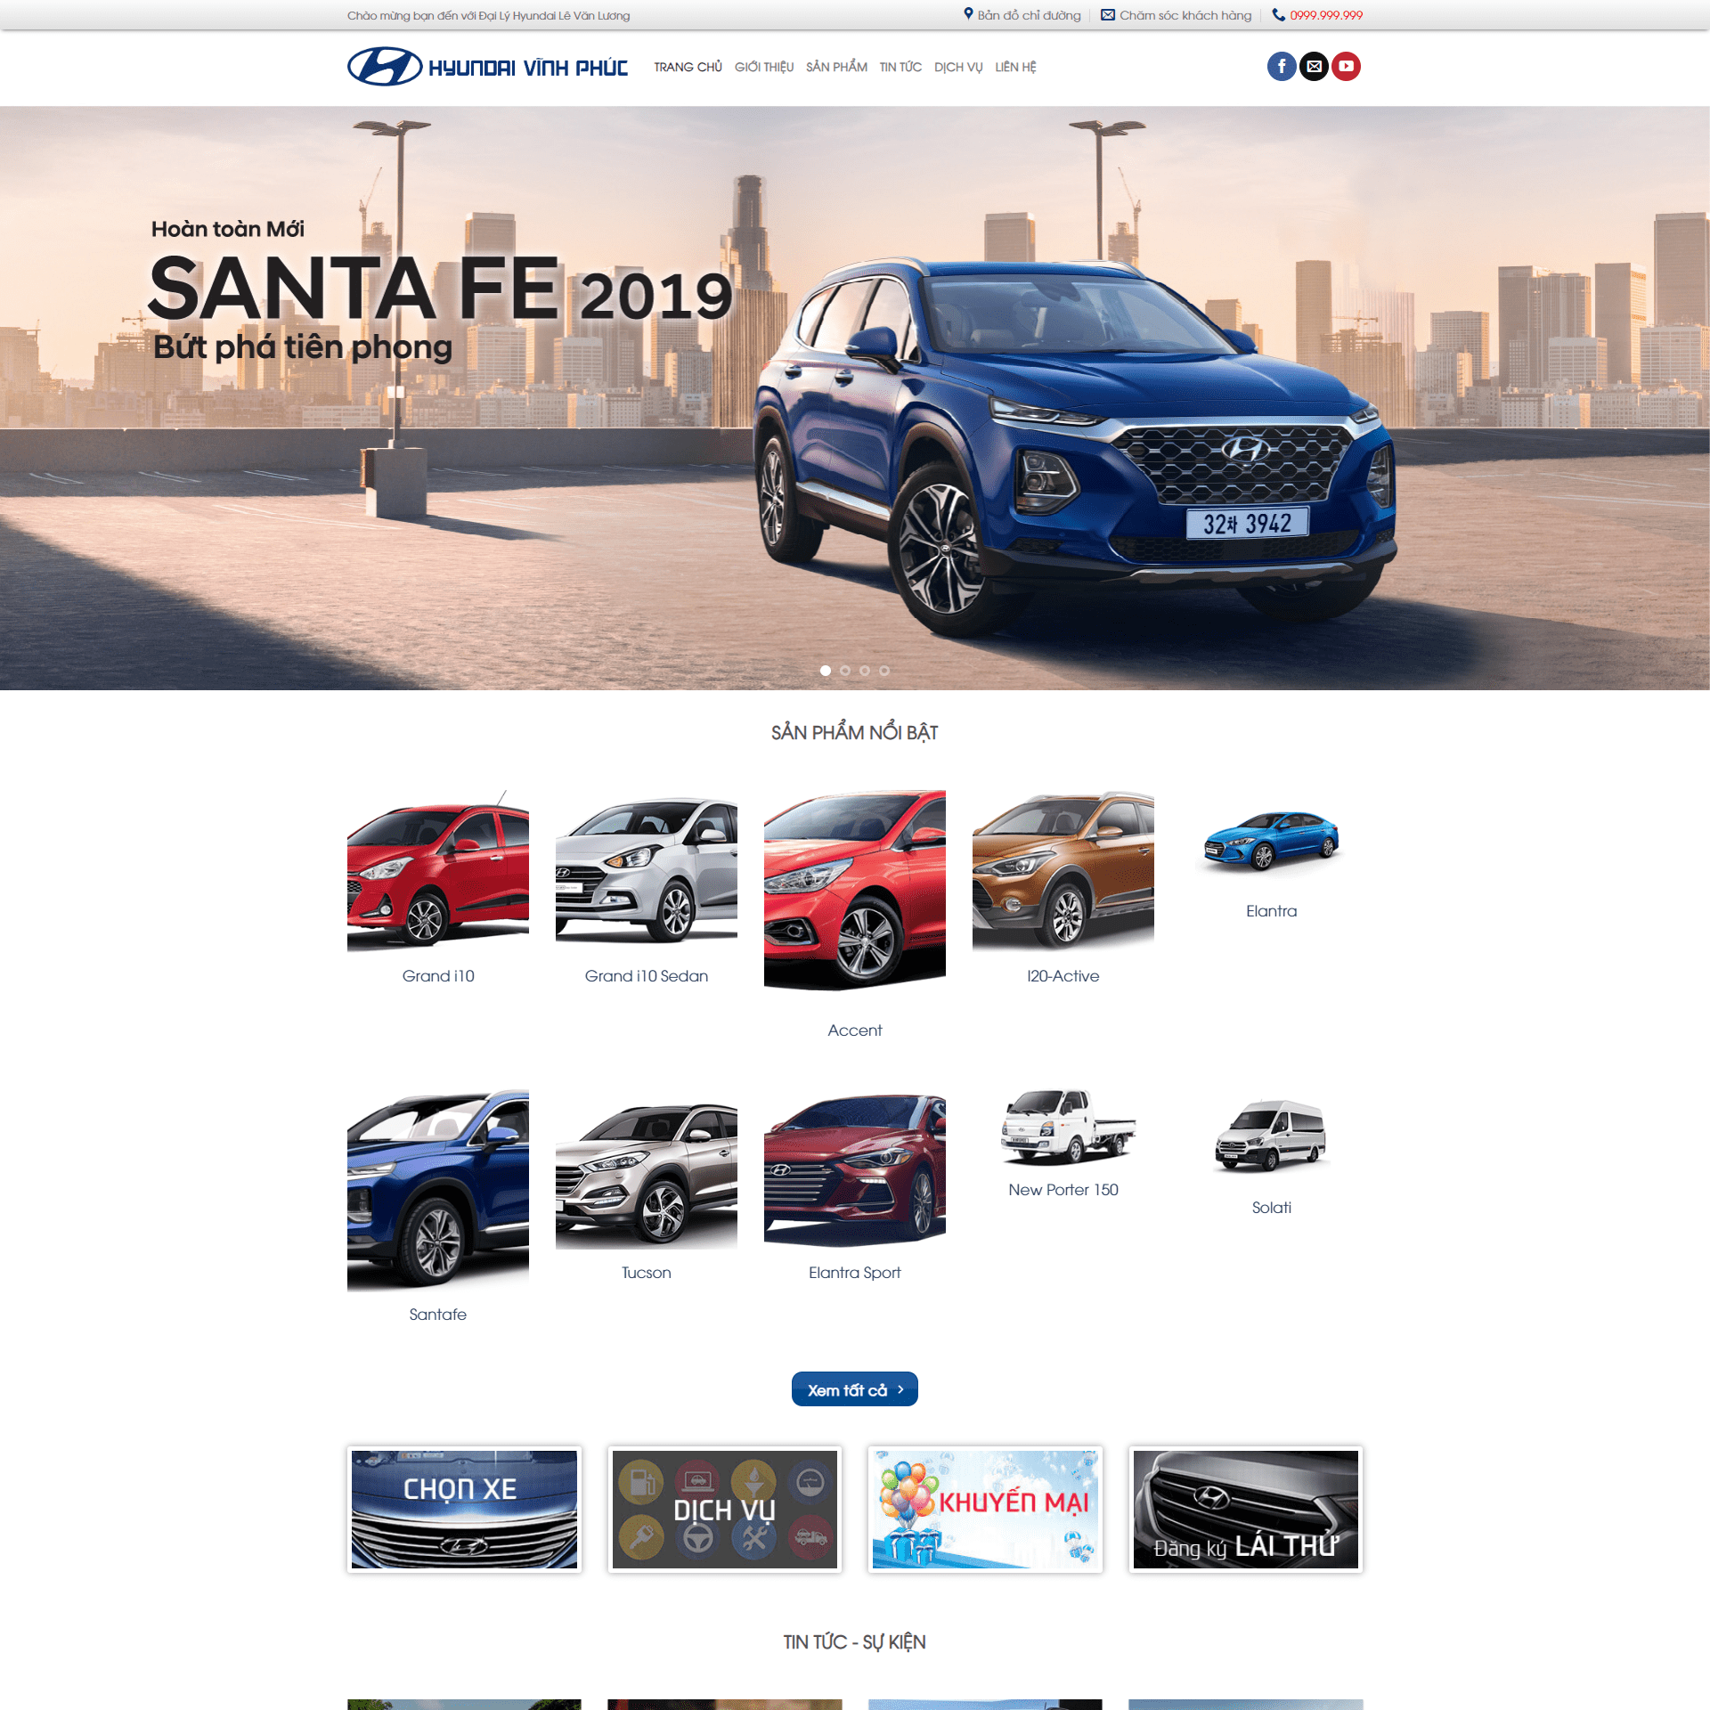Select the first slider dot
Image resolution: width=1710 pixels, height=1710 pixels.
(x=826, y=671)
